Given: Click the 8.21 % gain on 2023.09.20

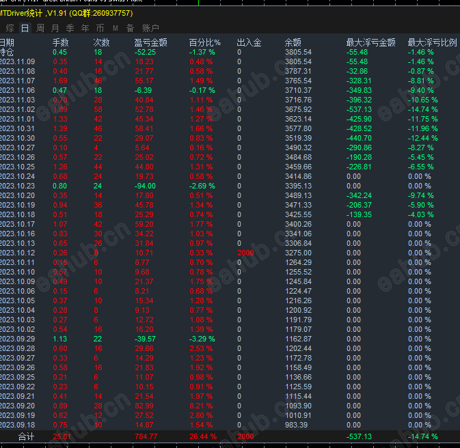Looking at the screenshot, I should [x=201, y=406].
